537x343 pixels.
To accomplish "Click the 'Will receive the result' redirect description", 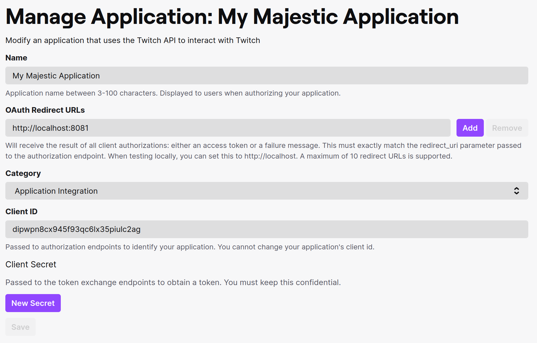I will click(x=263, y=151).
